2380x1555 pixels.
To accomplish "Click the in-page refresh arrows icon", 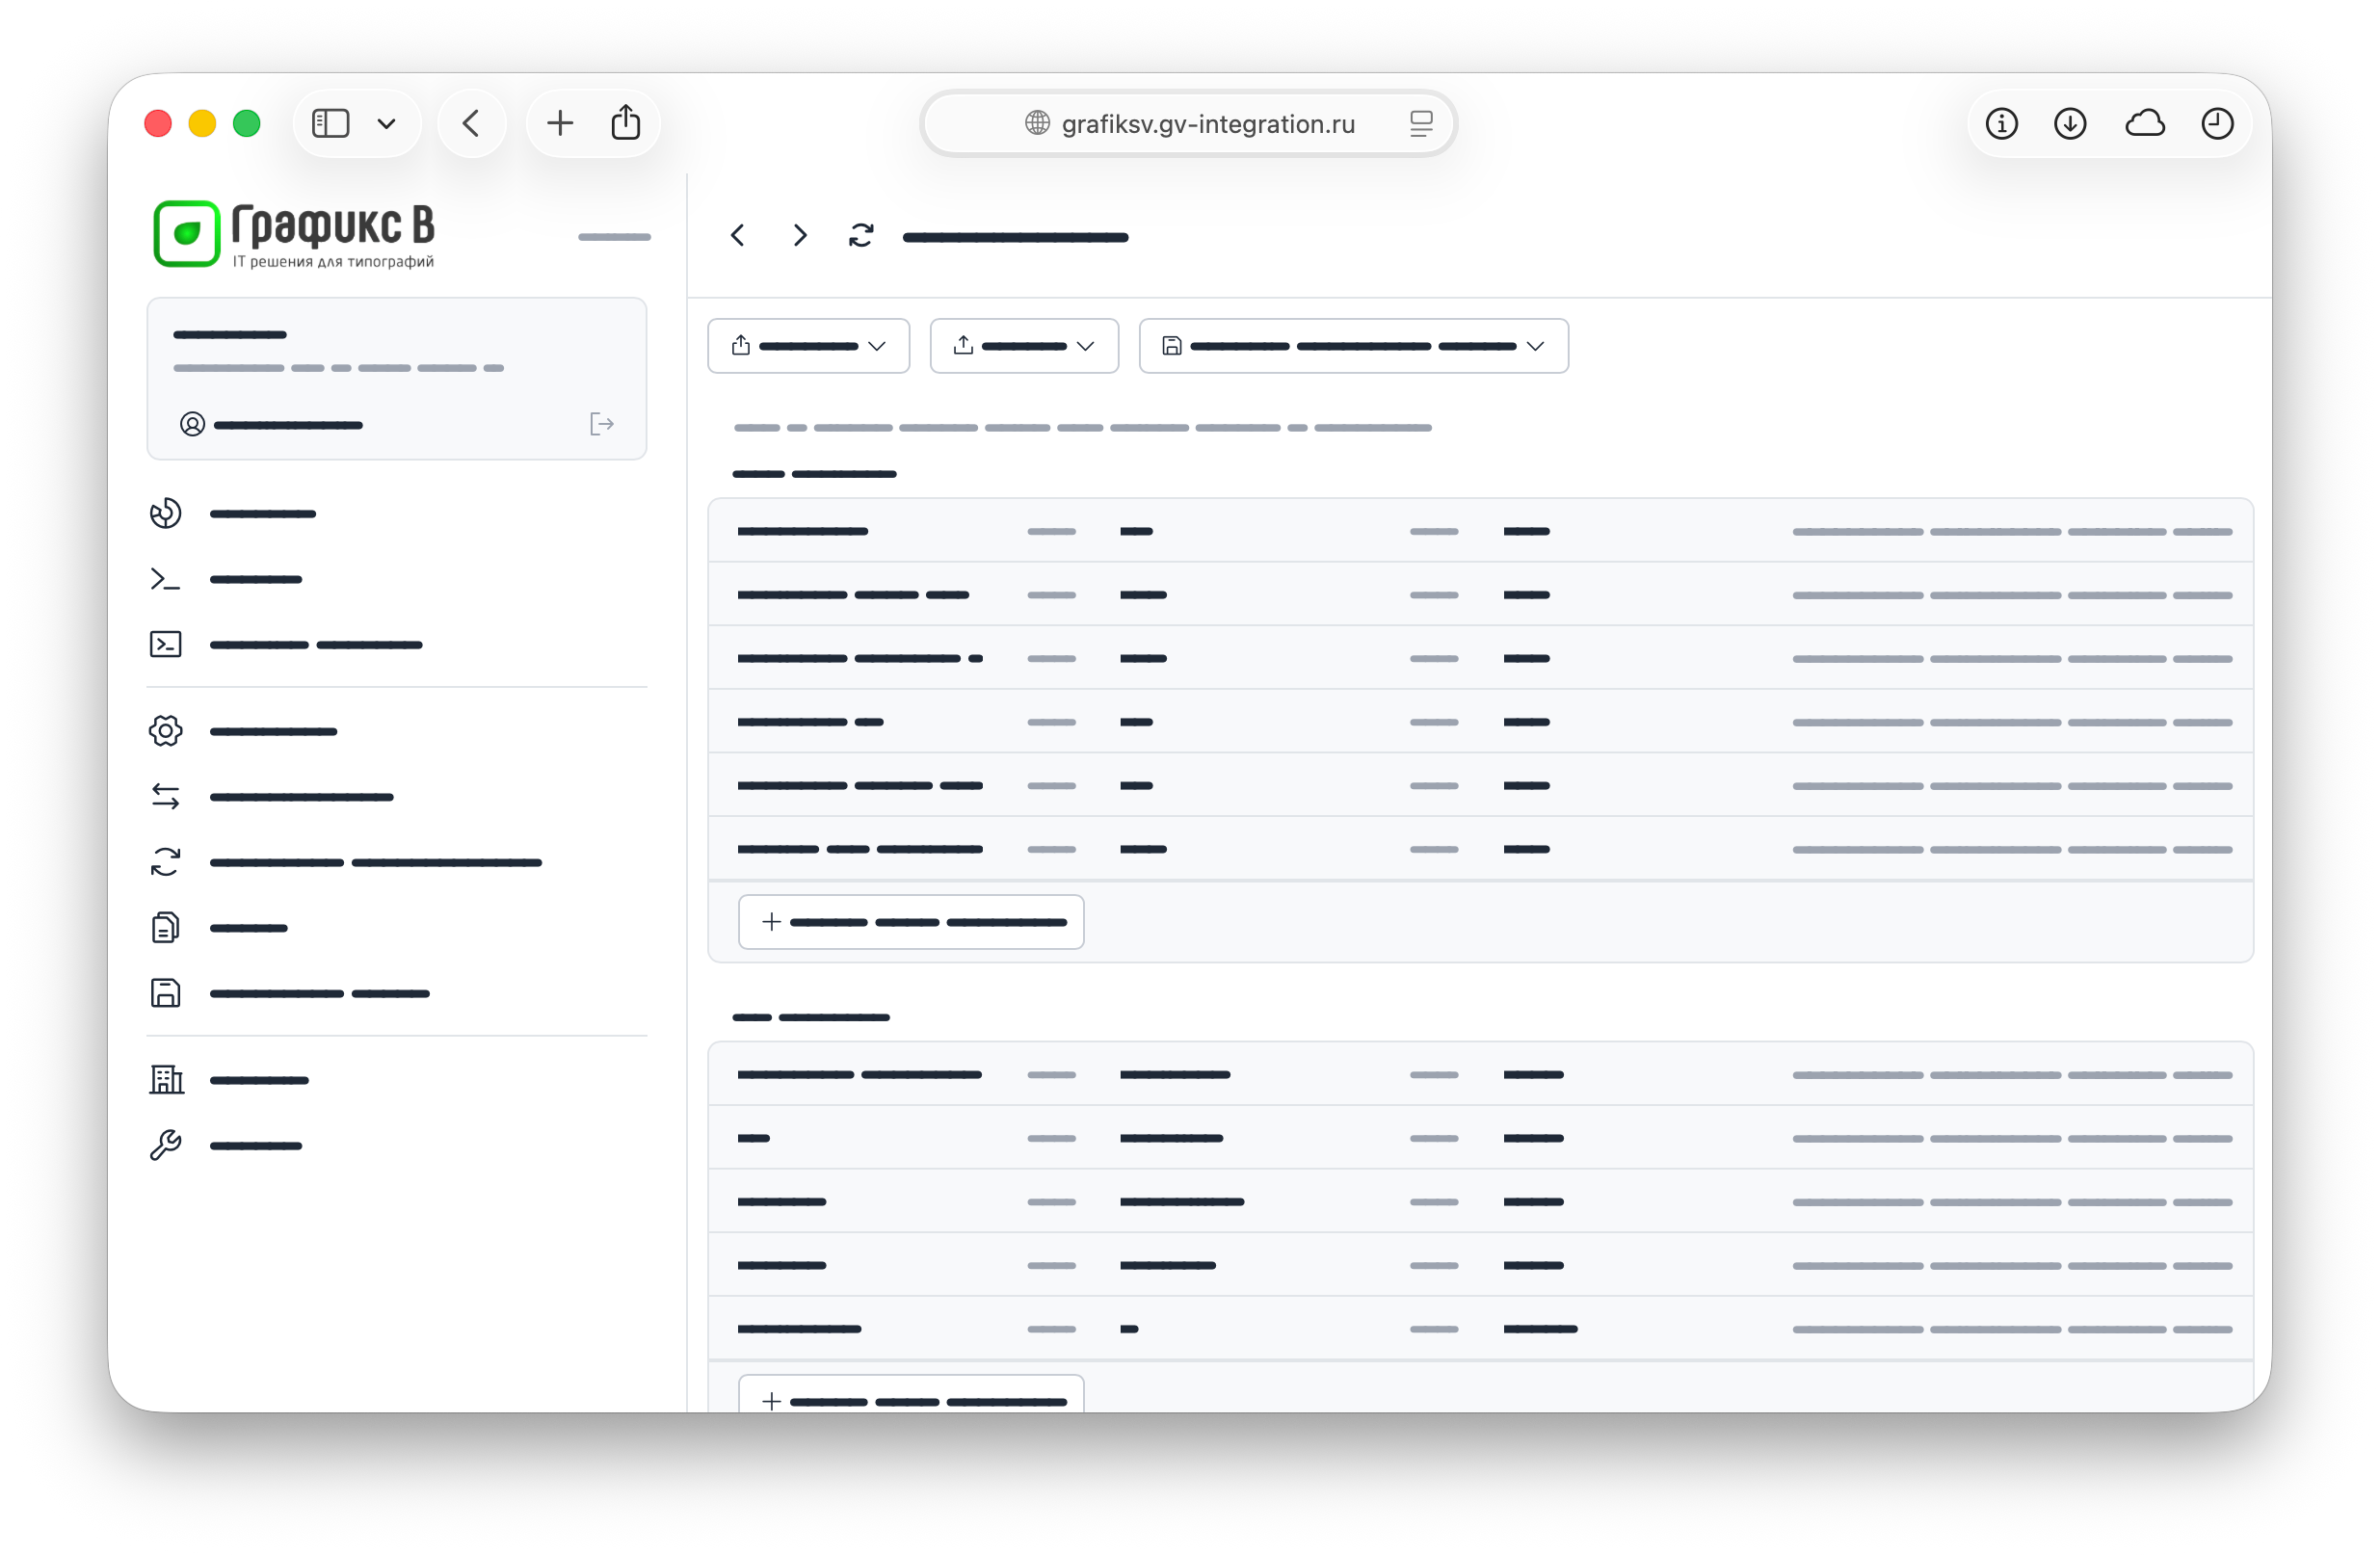I will 862,236.
